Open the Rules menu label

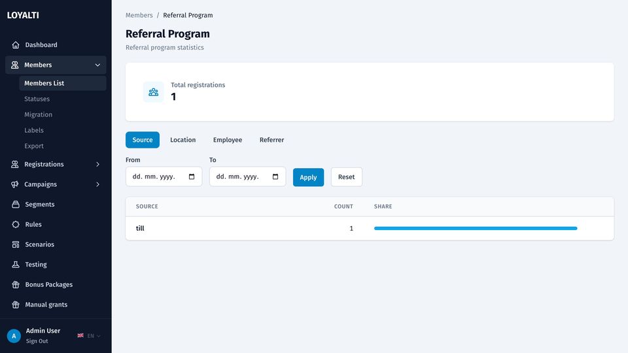coord(33,224)
